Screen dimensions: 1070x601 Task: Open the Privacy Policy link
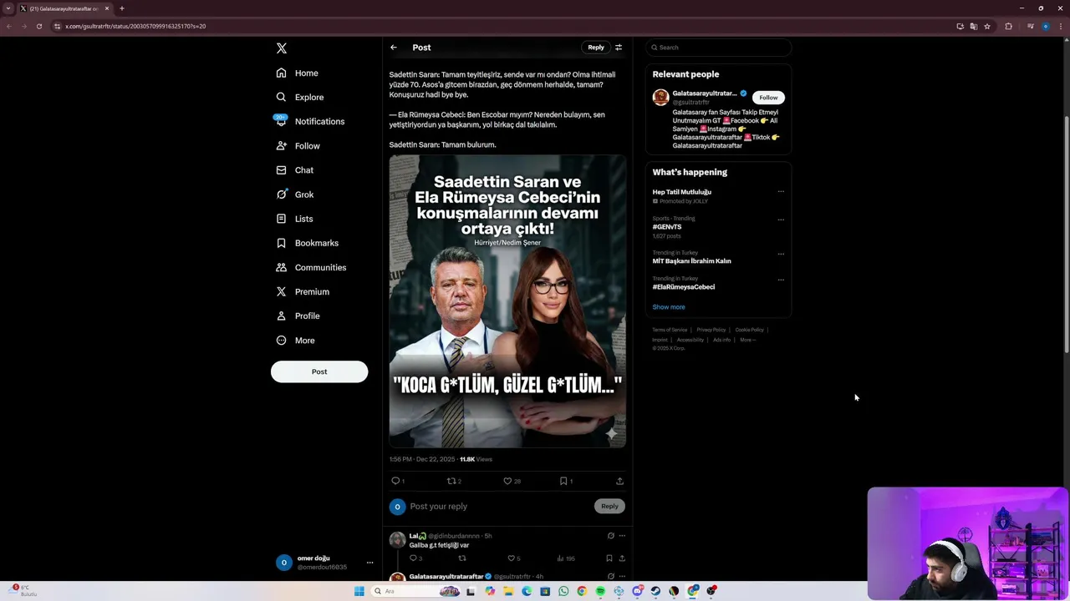click(x=711, y=330)
